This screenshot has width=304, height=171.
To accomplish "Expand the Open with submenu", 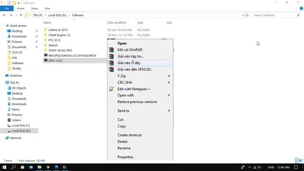I will [140, 95].
